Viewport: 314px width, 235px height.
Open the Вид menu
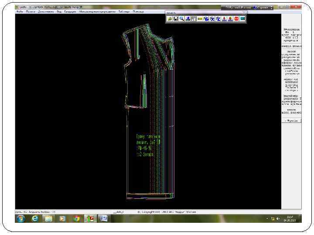59,12
